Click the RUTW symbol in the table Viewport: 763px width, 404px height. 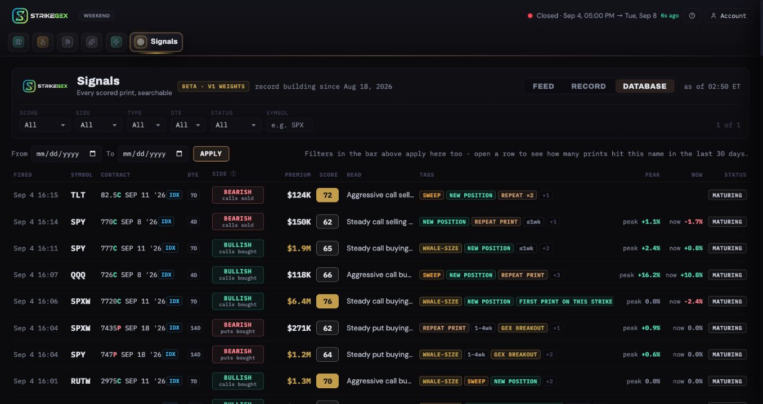coord(80,381)
